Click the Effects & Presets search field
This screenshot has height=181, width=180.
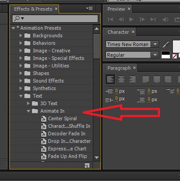[x=55, y=19]
